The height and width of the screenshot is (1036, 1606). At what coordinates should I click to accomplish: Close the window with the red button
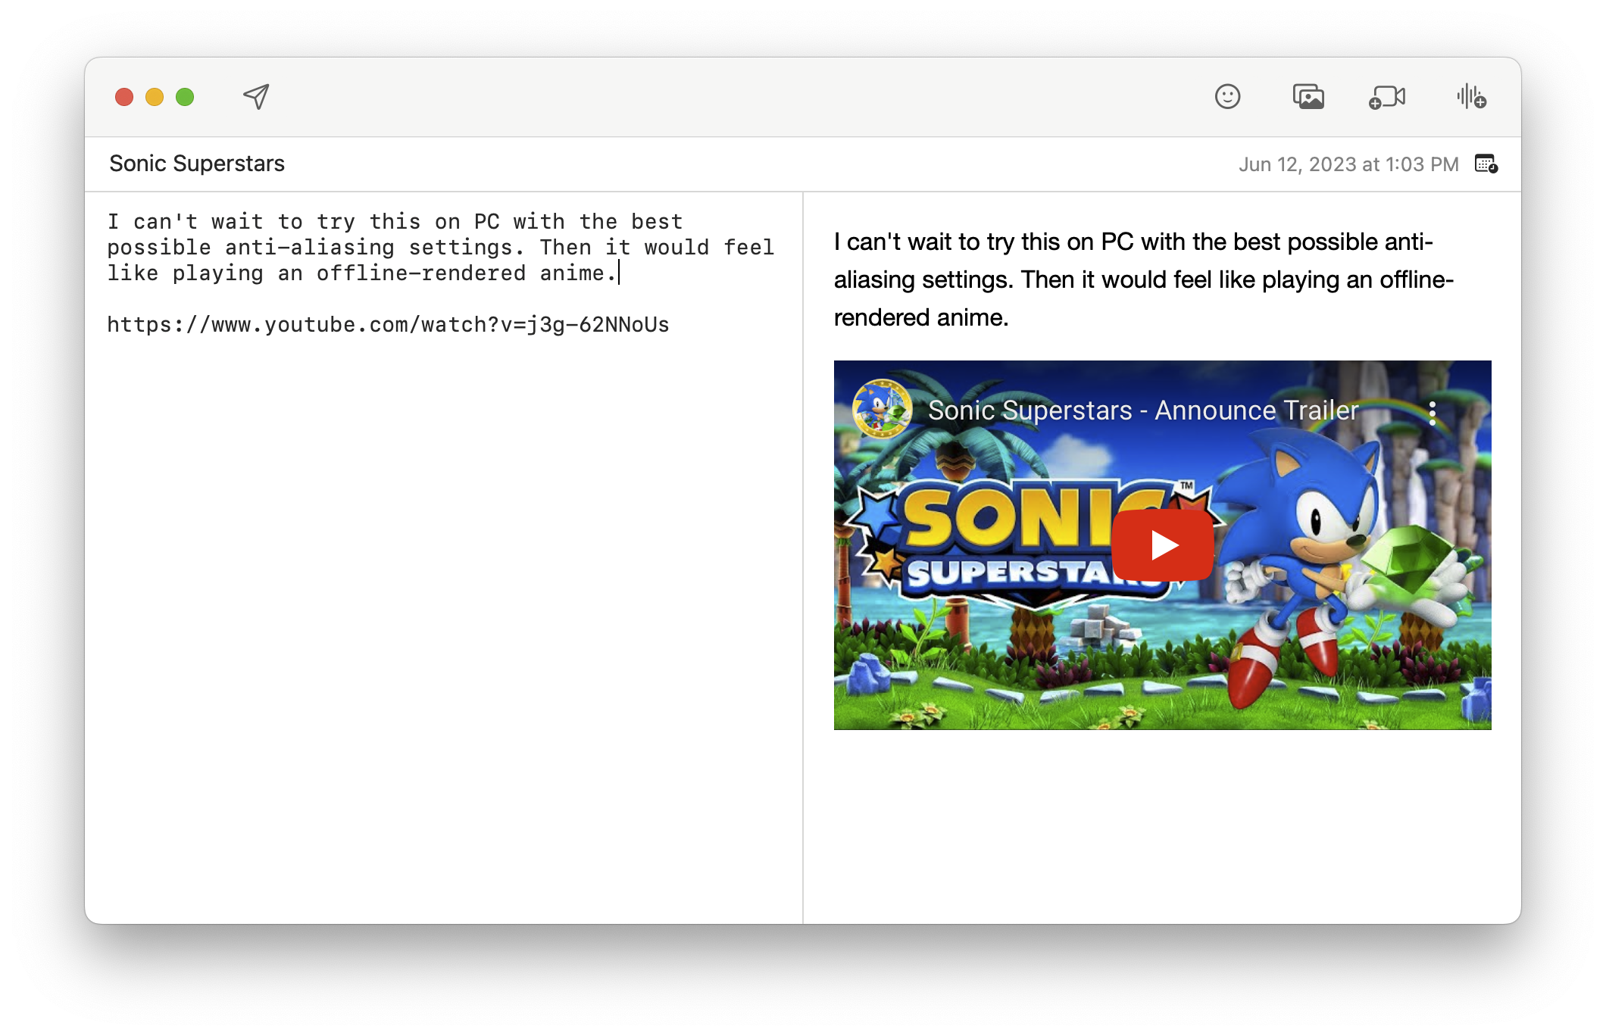tap(124, 97)
